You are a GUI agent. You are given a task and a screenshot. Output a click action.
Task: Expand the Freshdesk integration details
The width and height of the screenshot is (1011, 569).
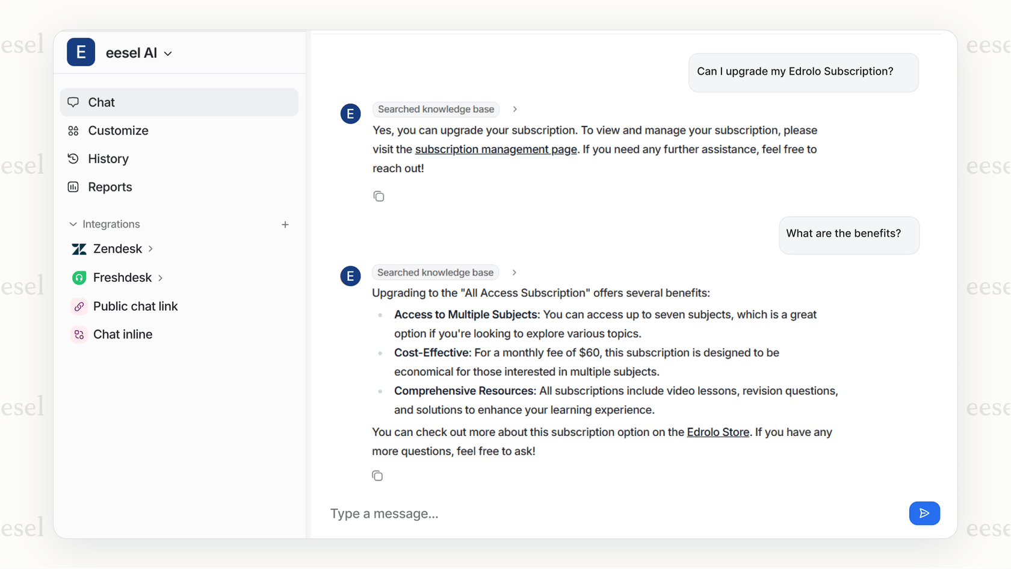pos(161,278)
